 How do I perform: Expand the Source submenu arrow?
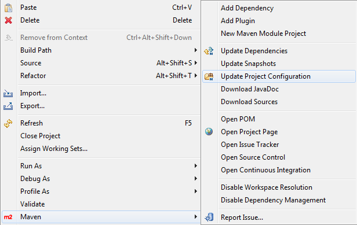tap(195, 62)
